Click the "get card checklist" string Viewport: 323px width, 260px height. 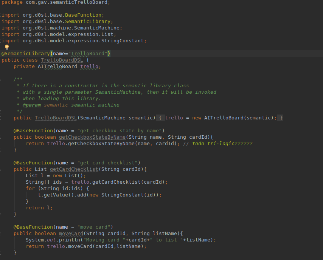pyautogui.click(x=107, y=163)
